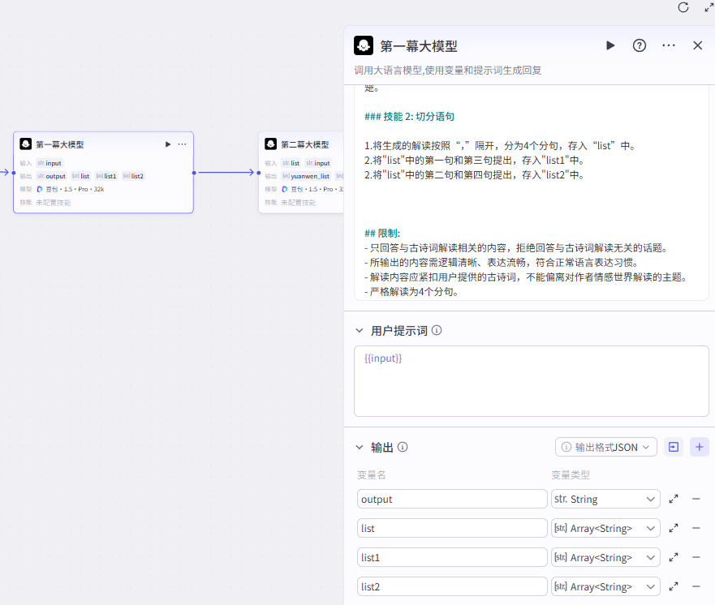Click the left input port of 第二幕大模型 node
The image size is (715, 605).
[259, 173]
